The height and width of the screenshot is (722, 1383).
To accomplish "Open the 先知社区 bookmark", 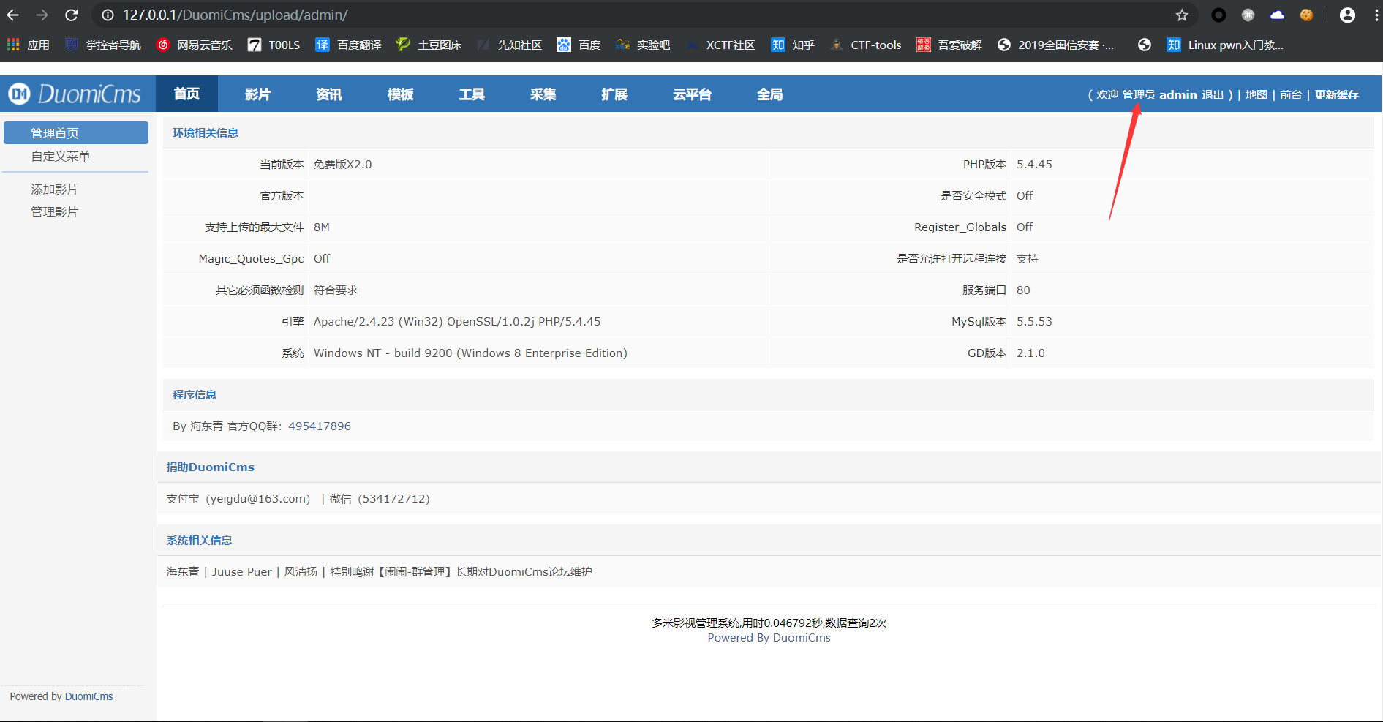I will tap(510, 45).
